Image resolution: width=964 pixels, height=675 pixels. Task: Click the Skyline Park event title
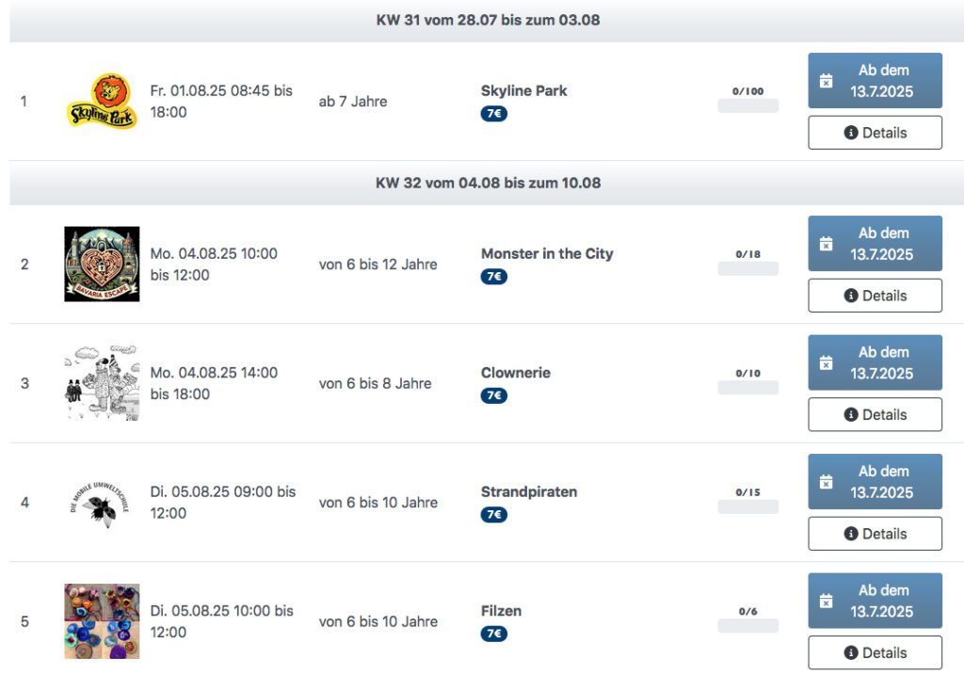coord(523,91)
